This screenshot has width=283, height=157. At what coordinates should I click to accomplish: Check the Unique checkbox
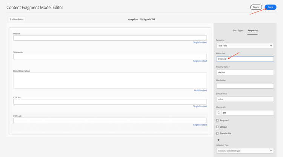[x=217, y=127]
